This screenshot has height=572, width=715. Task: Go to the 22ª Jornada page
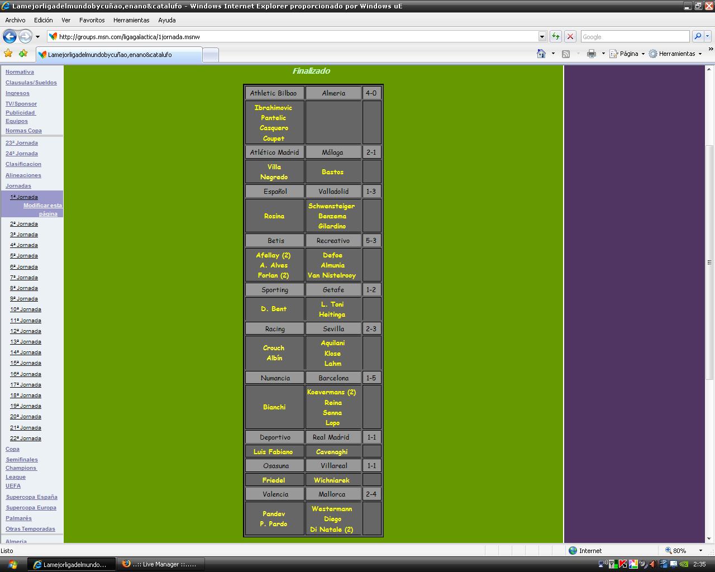click(x=26, y=438)
